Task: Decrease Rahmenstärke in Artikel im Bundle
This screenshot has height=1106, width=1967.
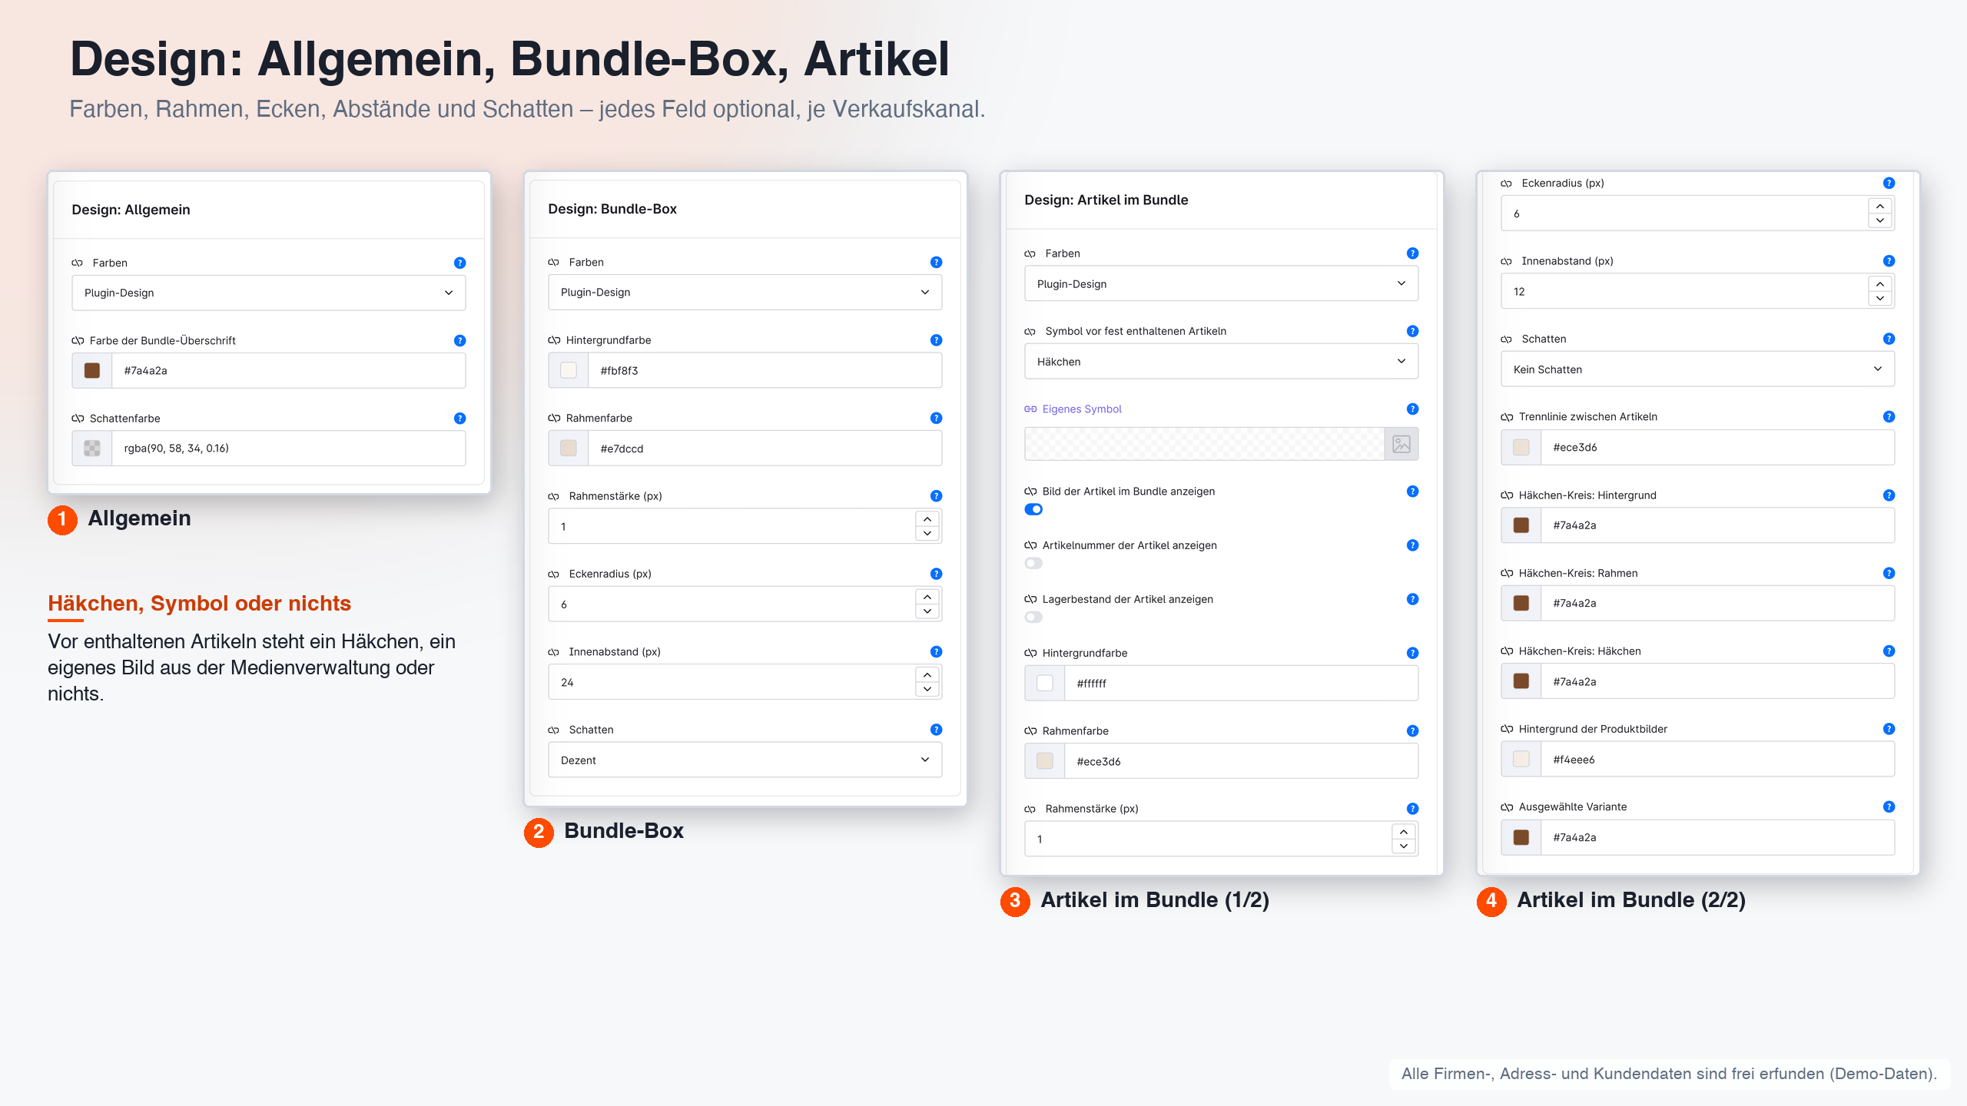Action: click(1404, 846)
